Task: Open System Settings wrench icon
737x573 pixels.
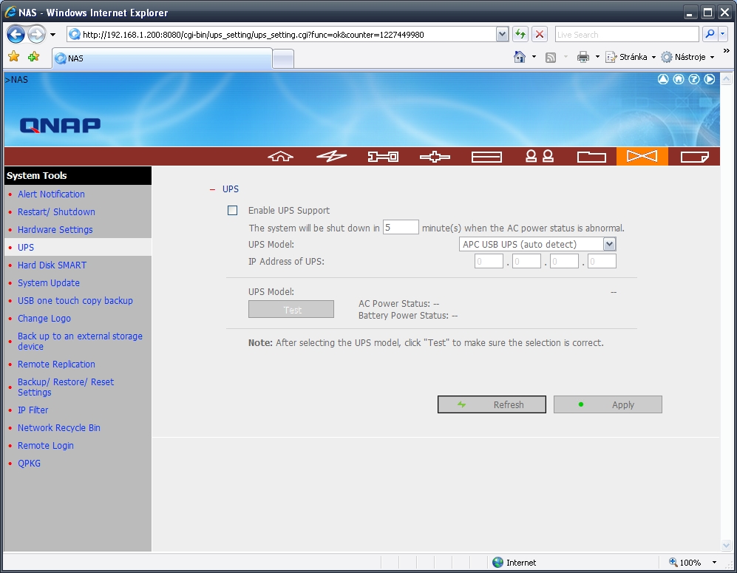Action: coord(383,157)
